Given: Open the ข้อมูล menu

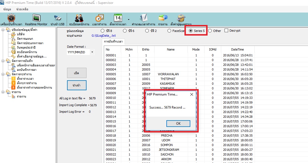Looking at the screenshot, I should tap(7, 9).
